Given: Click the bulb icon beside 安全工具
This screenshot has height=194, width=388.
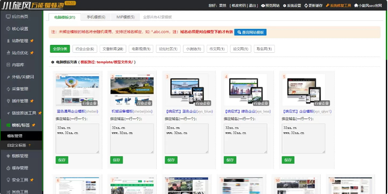Looking at the screenshot, I should [x=8, y=180].
